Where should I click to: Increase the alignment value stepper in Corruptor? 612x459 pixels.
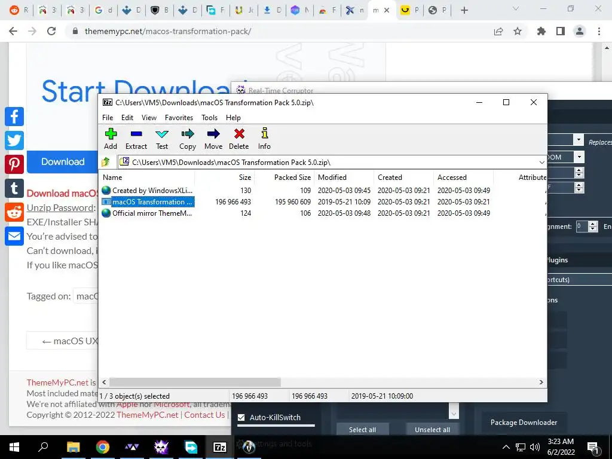click(x=593, y=224)
